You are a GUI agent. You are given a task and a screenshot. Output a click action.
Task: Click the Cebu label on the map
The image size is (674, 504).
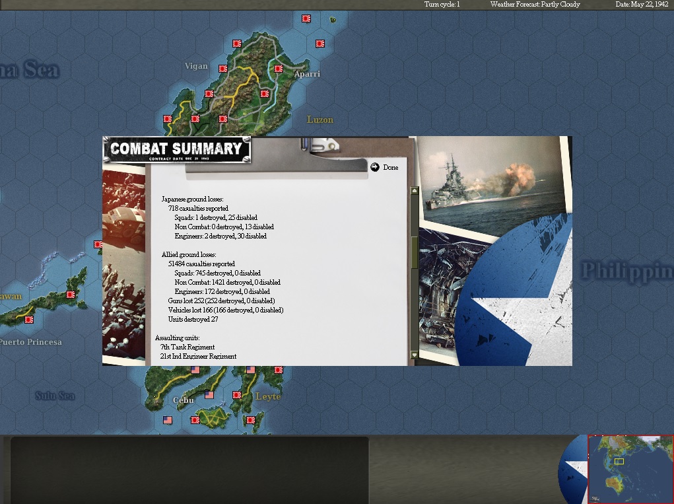tap(184, 400)
